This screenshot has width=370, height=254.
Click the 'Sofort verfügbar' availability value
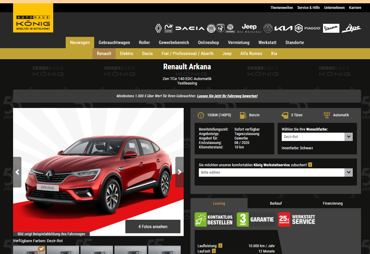pos(247,129)
